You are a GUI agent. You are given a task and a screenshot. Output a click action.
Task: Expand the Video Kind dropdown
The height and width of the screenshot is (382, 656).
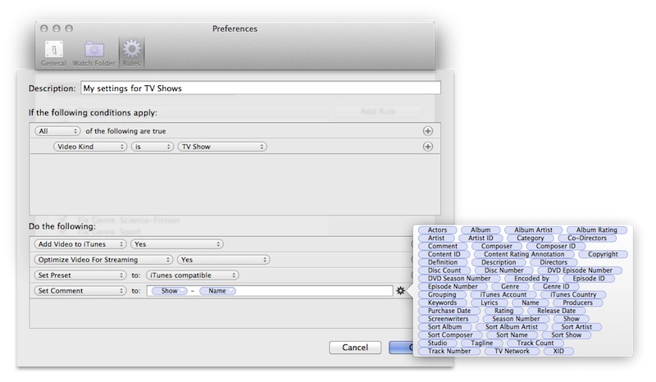click(89, 147)
